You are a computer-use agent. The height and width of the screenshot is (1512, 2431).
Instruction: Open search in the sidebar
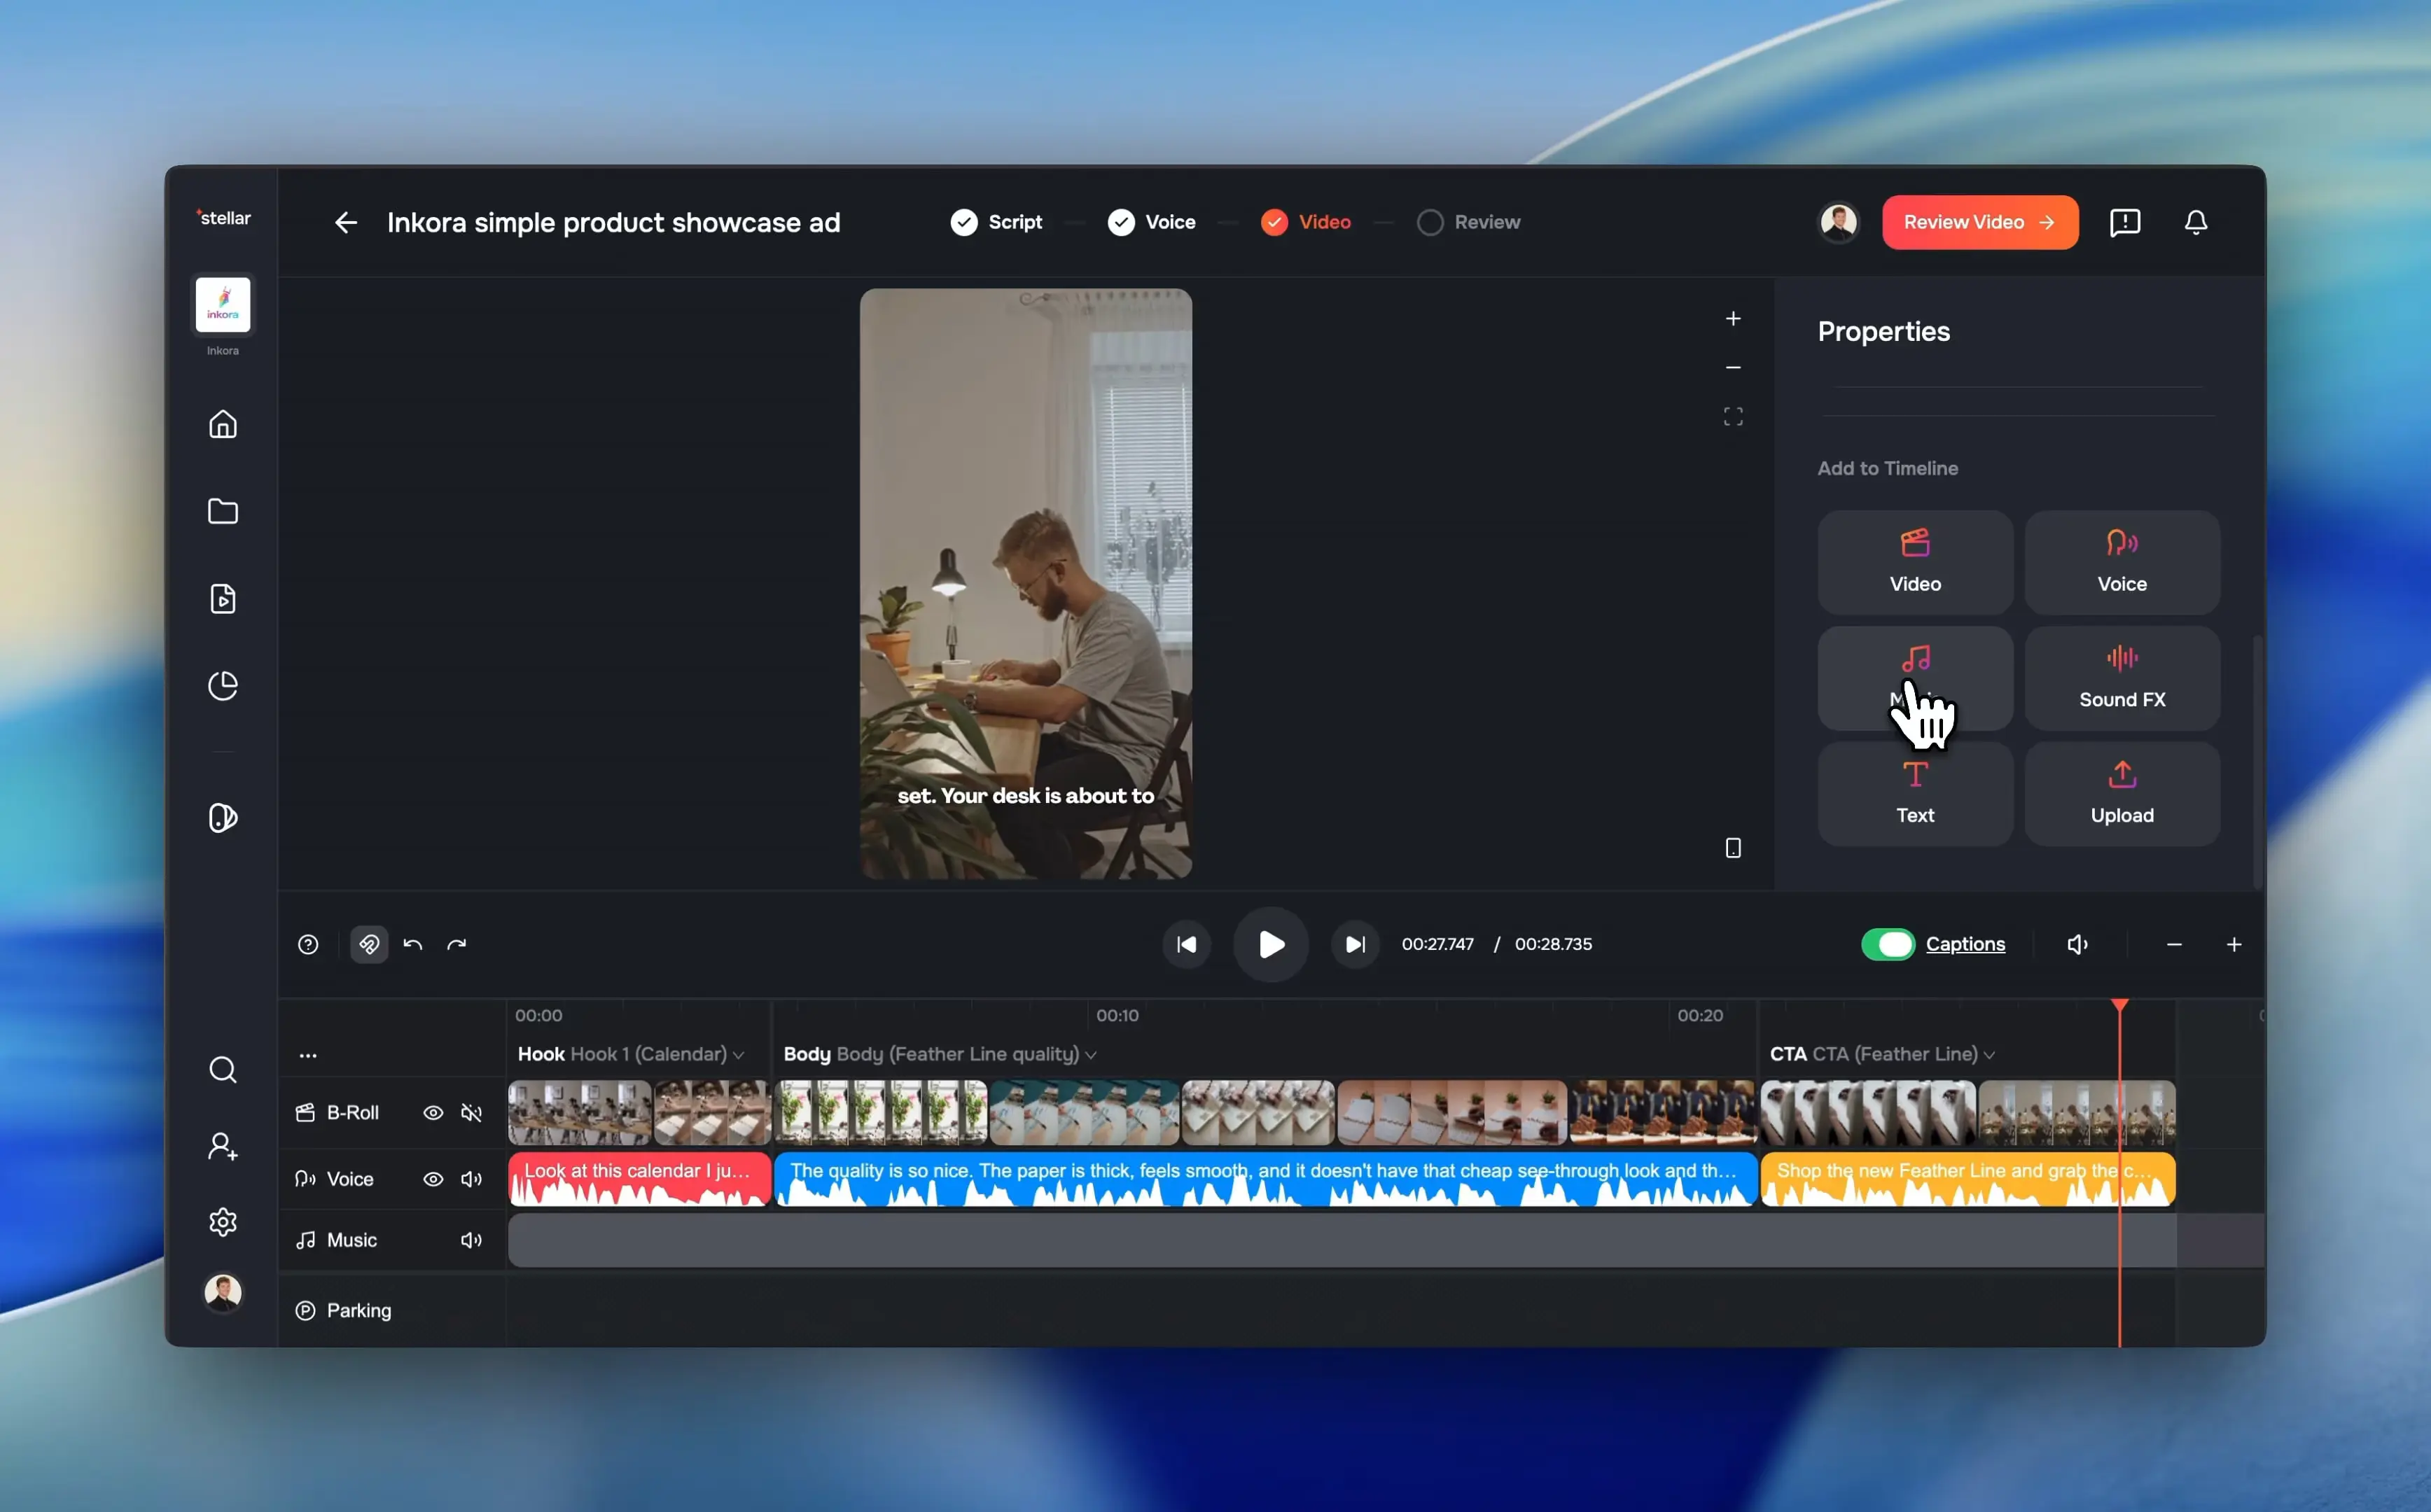click(222, 1070)
